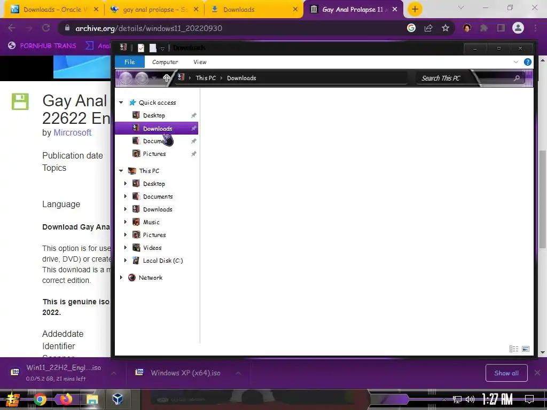The width and height of the screenshot is (547, 410).
Task: Expand the Explorer ribbon chevron
Action: coord(515,62)
